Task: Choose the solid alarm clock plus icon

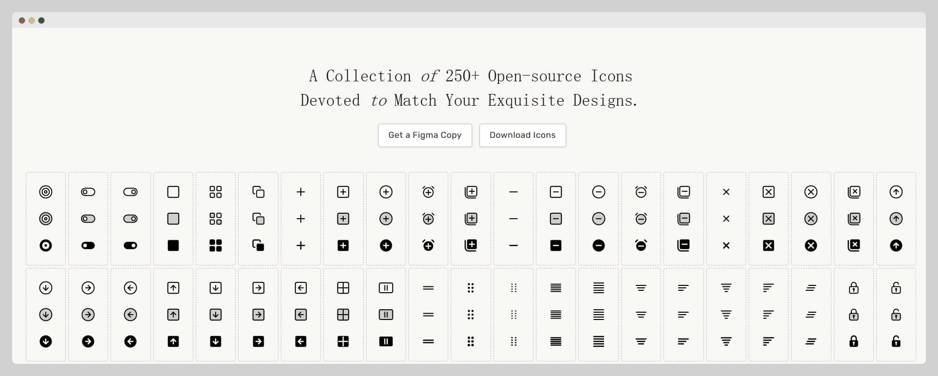Action: [x=428, y=245]
